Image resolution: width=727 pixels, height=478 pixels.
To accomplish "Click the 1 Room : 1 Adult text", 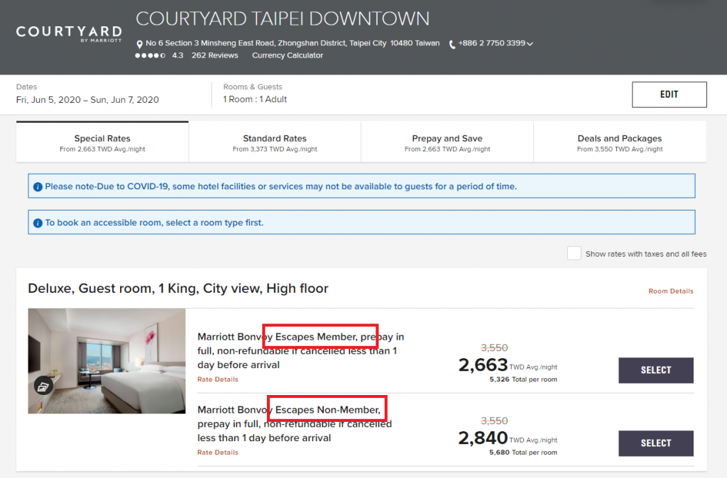I will point(255,99).
